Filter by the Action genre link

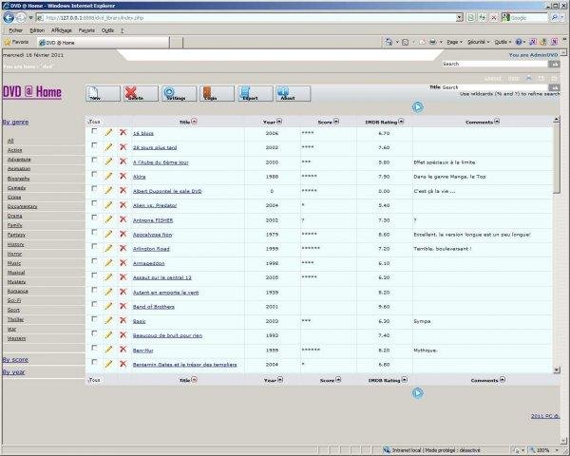15,150
